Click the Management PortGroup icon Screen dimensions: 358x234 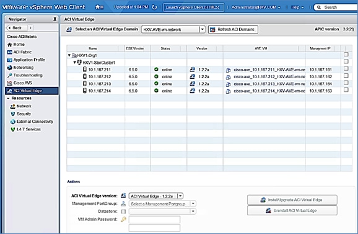(x=123, y=204)
